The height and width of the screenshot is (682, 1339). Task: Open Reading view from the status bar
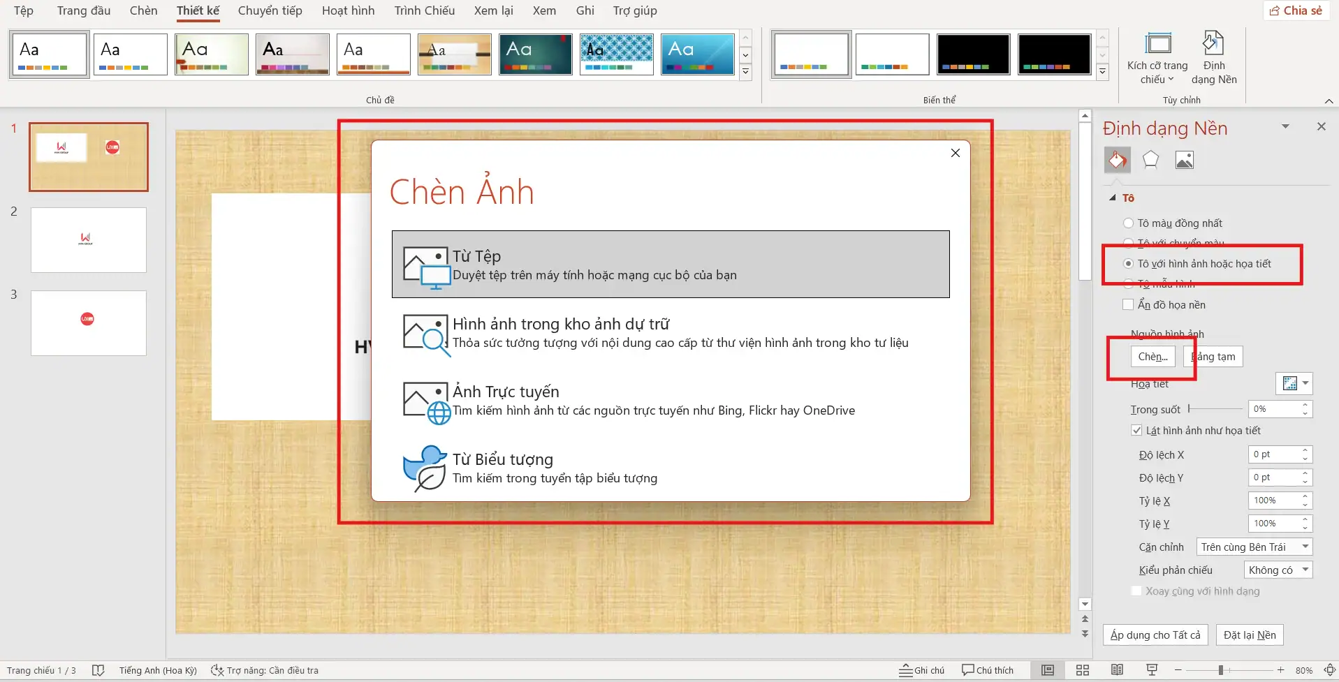[x=1115, y=669]
